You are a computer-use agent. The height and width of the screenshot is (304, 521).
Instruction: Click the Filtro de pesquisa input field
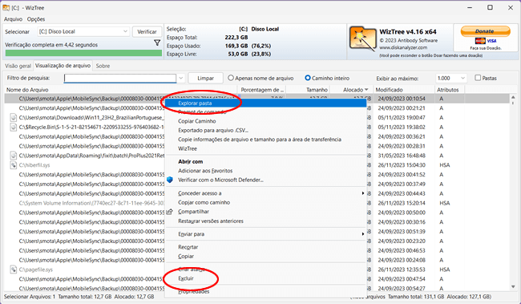point(120,78)
